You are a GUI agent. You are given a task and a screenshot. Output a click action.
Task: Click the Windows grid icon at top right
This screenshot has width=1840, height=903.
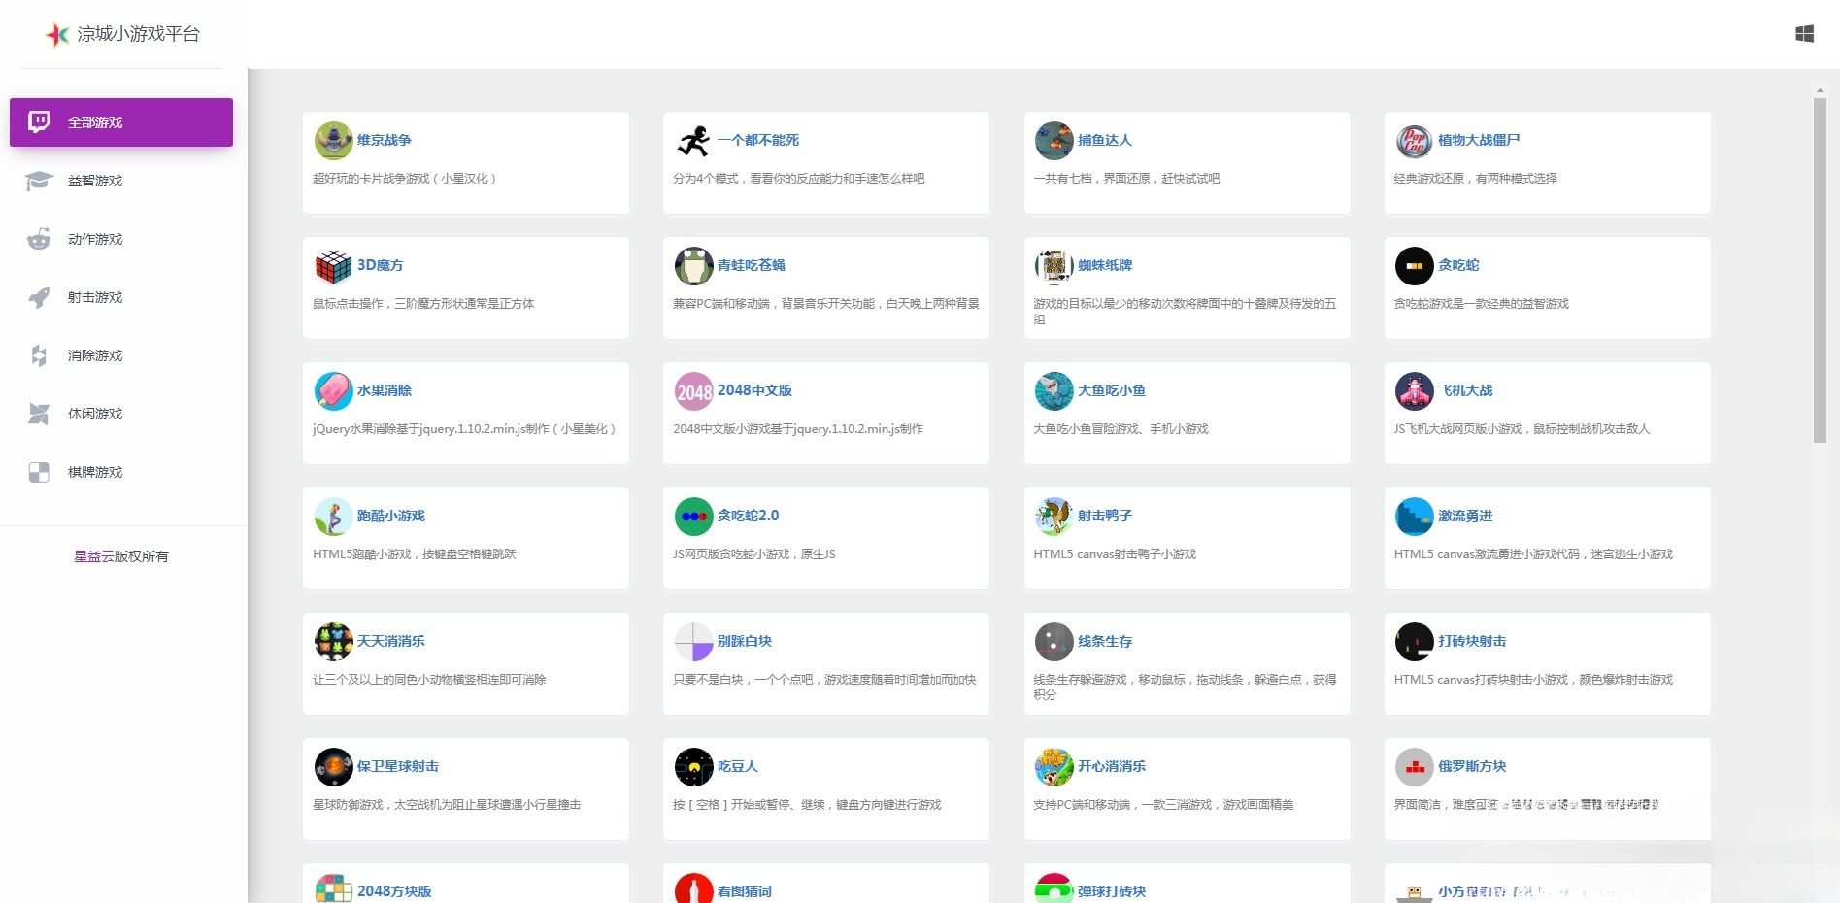point(1805,33)
